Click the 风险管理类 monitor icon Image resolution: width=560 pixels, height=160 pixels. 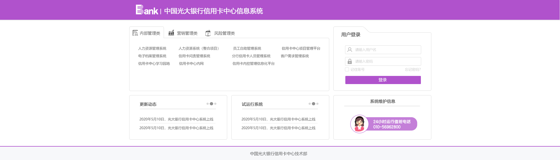coord(208,33)
